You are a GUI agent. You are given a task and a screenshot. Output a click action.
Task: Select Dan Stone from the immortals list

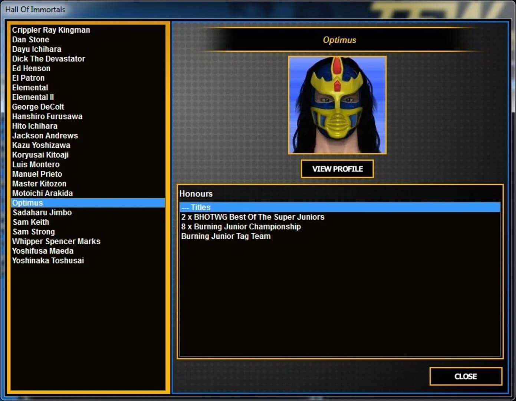[x=30, y=39]
